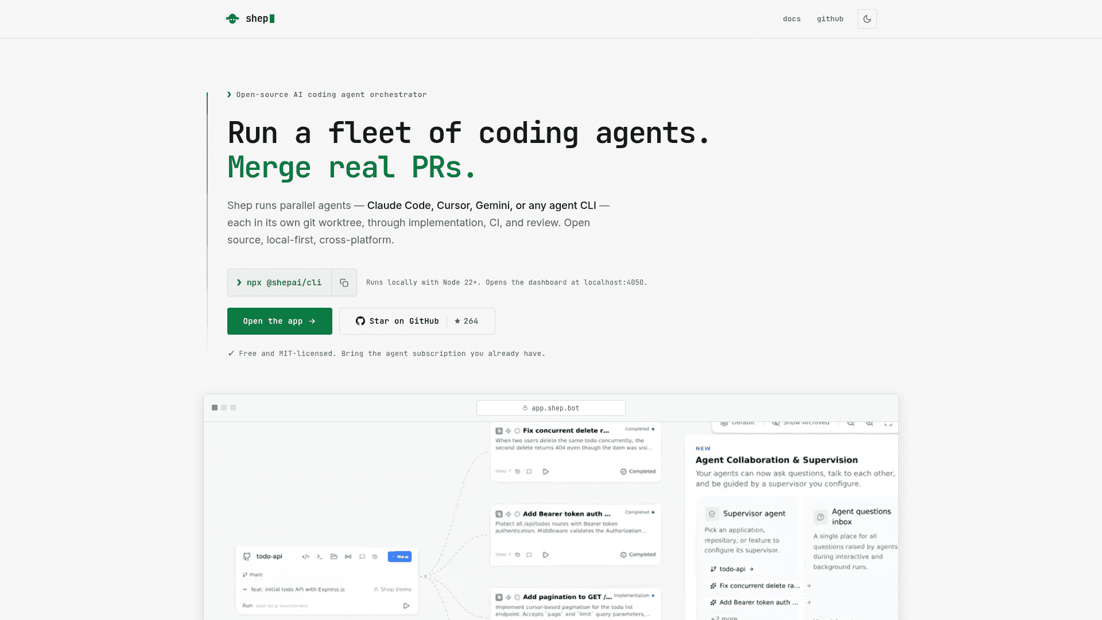The height and width of the screenshot is (620, 1102).
Task: Click play icon on Add Bearer token card
Action: click(546, 555)
